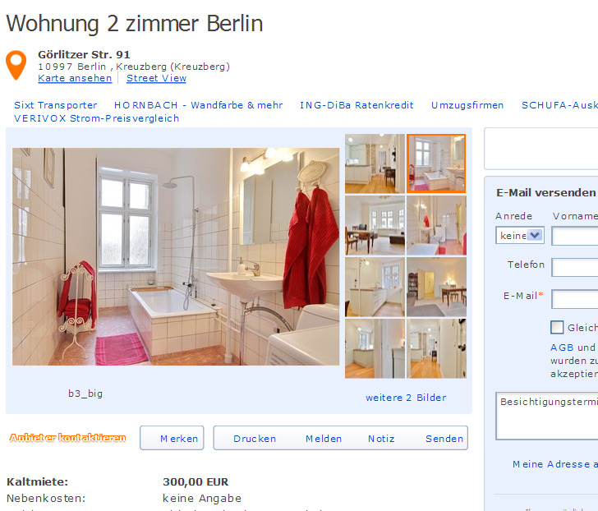598x511 pixels.
Task: Focus the Telefon input field
Action: (575, 267)
